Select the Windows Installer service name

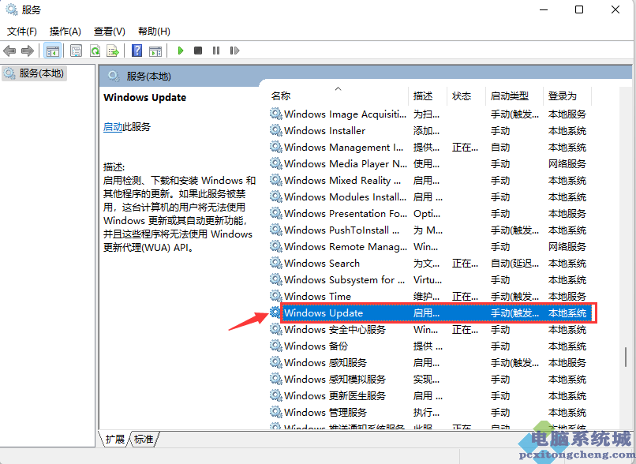[x=324, y=131]
